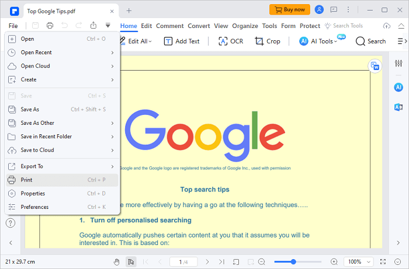This screenshot has height=269, width=409.
Task: Zoom out with the minus magnifier
Action: [x=262, y=262]
